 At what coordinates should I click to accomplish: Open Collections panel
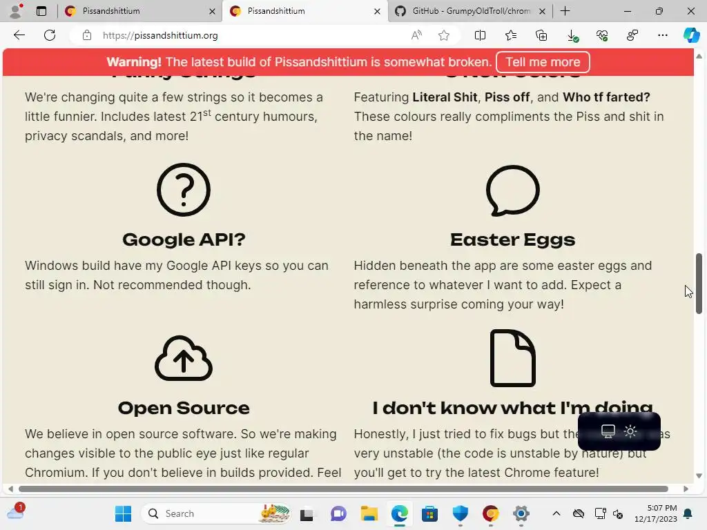point(541,35)
